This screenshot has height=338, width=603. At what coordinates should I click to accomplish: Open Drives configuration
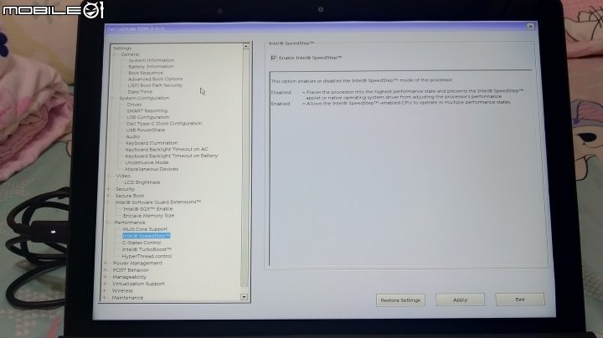coord(134,105)
